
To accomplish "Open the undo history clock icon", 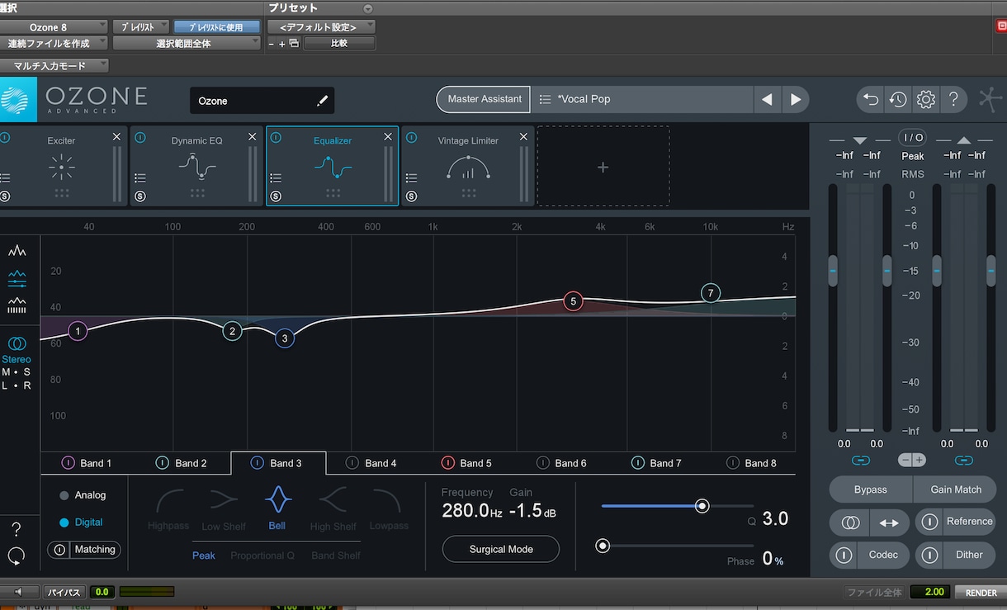I will [898, 100].
